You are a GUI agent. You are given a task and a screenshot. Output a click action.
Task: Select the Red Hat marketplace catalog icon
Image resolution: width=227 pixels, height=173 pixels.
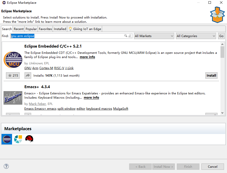click(x=29, y=139)
